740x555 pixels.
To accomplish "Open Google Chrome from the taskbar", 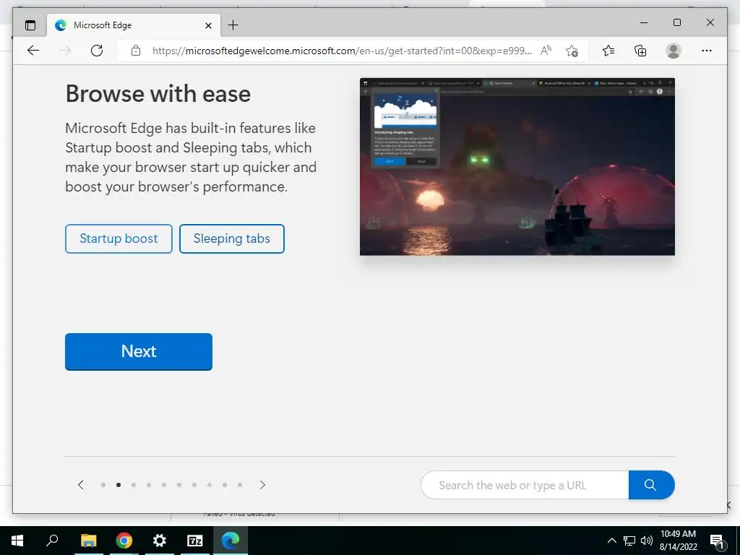I will 124,541.
